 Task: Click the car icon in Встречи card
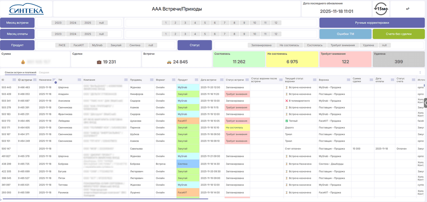click(169, 62)
